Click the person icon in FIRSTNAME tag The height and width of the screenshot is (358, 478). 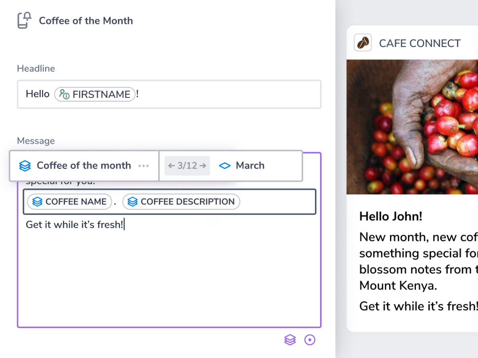click(64, 94)
